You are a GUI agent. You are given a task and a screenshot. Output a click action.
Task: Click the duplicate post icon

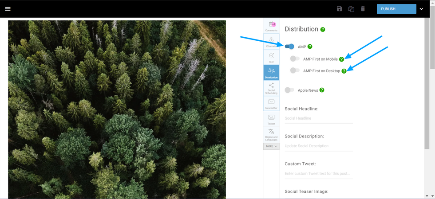click(x=351, y=9)
